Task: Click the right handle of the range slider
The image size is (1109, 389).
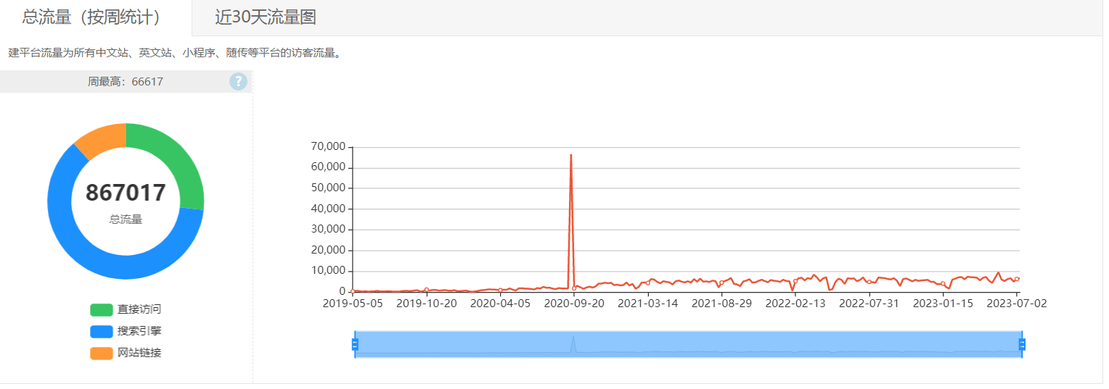Action: tap(1022, 345)
